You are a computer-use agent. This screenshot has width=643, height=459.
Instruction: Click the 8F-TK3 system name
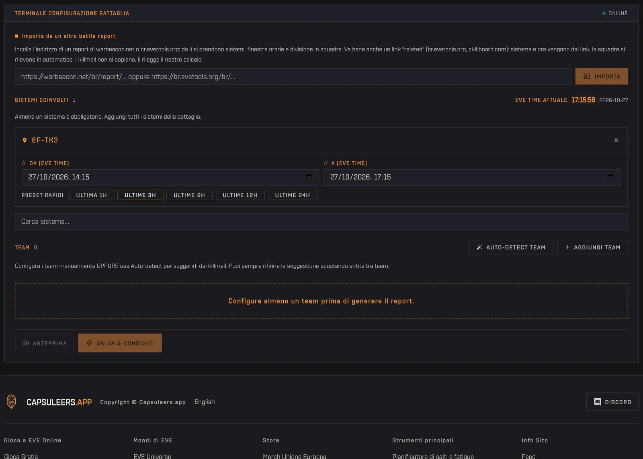pyautogui.click(x=45, y=140)
